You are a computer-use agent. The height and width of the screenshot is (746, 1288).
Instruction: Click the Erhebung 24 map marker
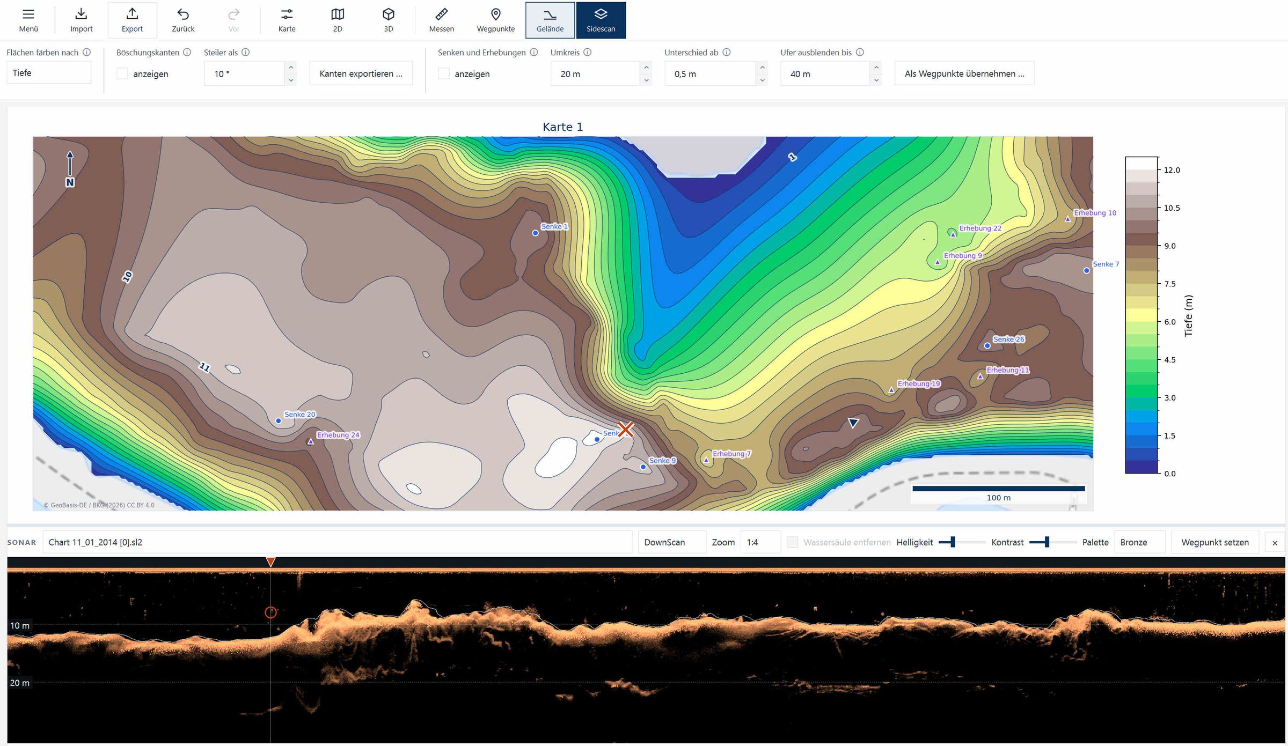(310, 441)
